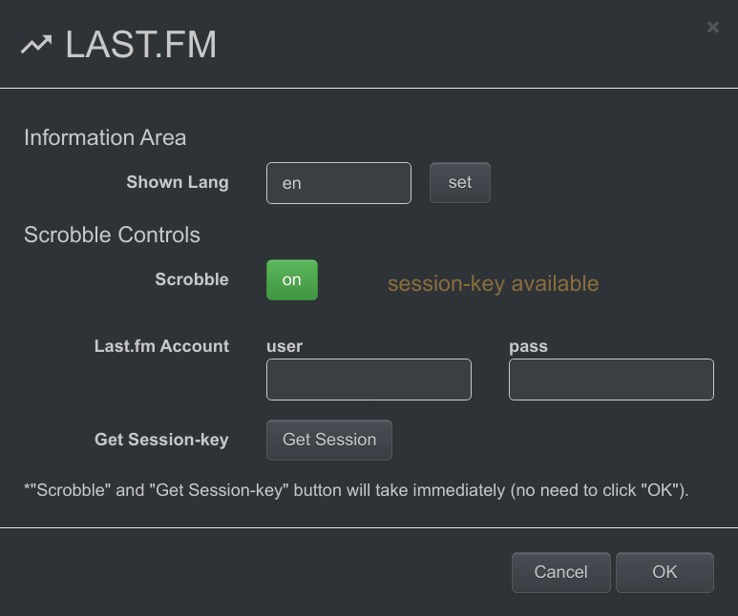Confirm settings with the OK button
The image size is (738, 616).
pyautogui.click(x=664, y=572)
